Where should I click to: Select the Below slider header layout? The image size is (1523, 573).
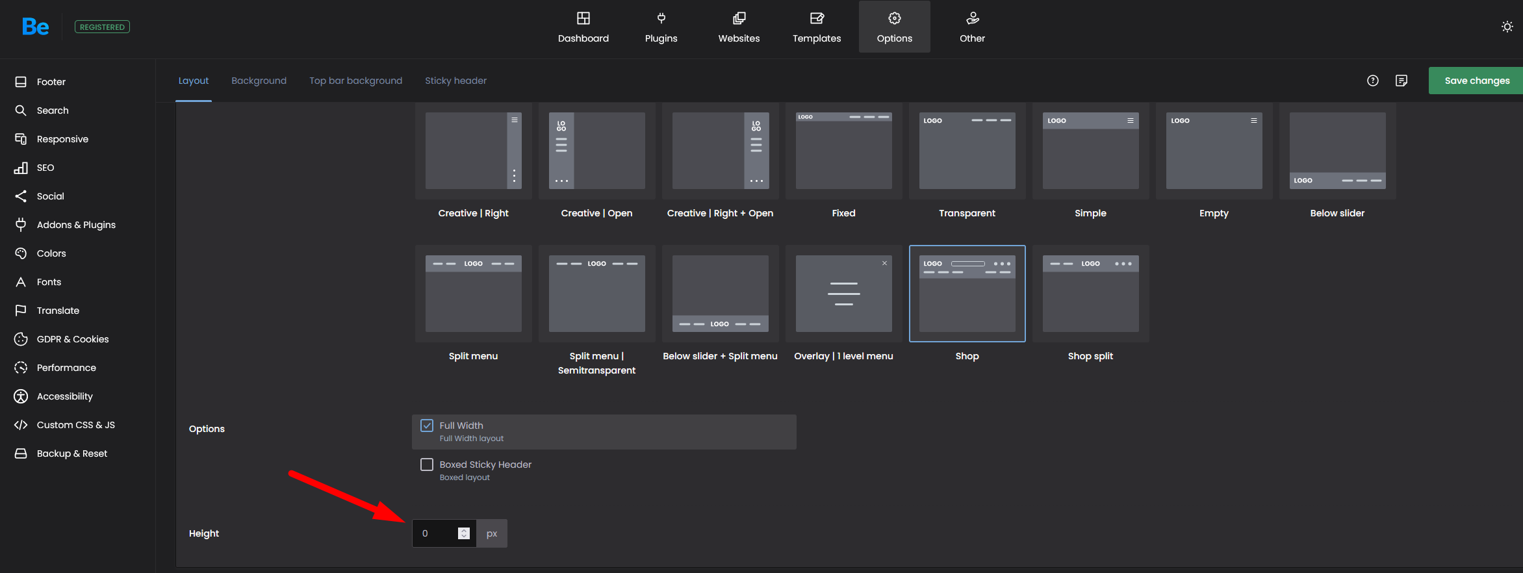click(1338, 151)
